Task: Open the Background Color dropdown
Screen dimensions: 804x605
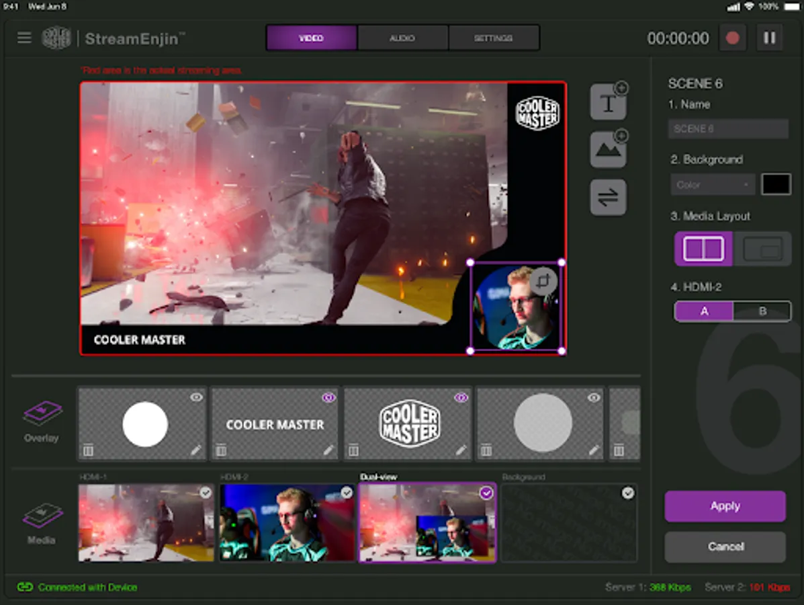Action: click(712, 185)
